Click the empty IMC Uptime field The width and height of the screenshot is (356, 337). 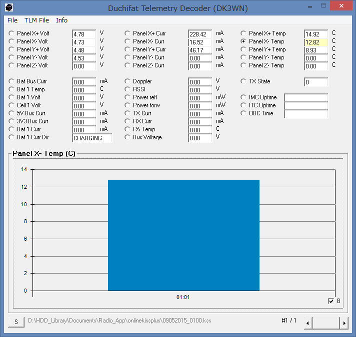306,98
